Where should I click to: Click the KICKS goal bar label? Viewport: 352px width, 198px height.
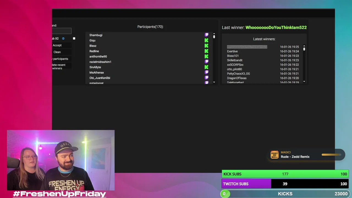(x=285, y=194)
